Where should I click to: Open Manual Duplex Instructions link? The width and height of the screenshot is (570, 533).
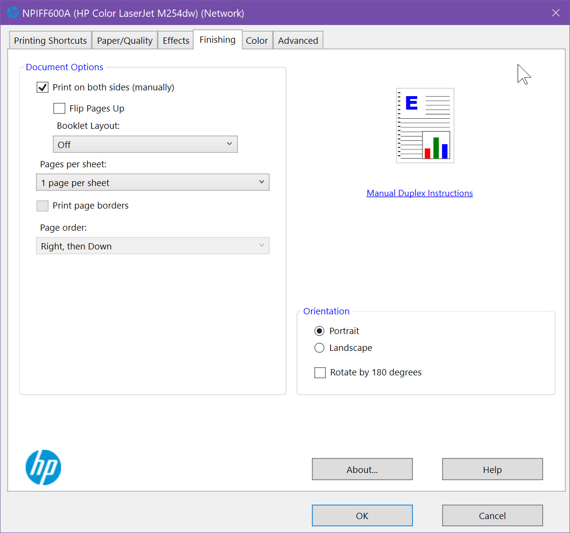(420, 193)
